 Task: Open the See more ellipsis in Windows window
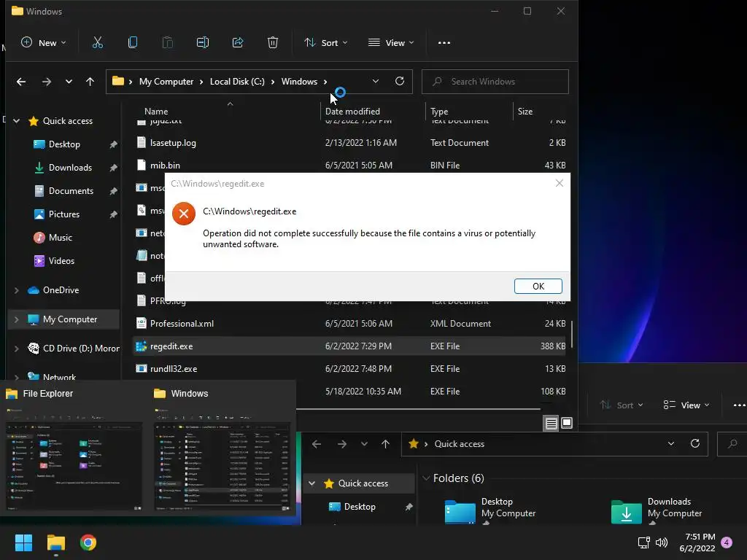point(444,43)
